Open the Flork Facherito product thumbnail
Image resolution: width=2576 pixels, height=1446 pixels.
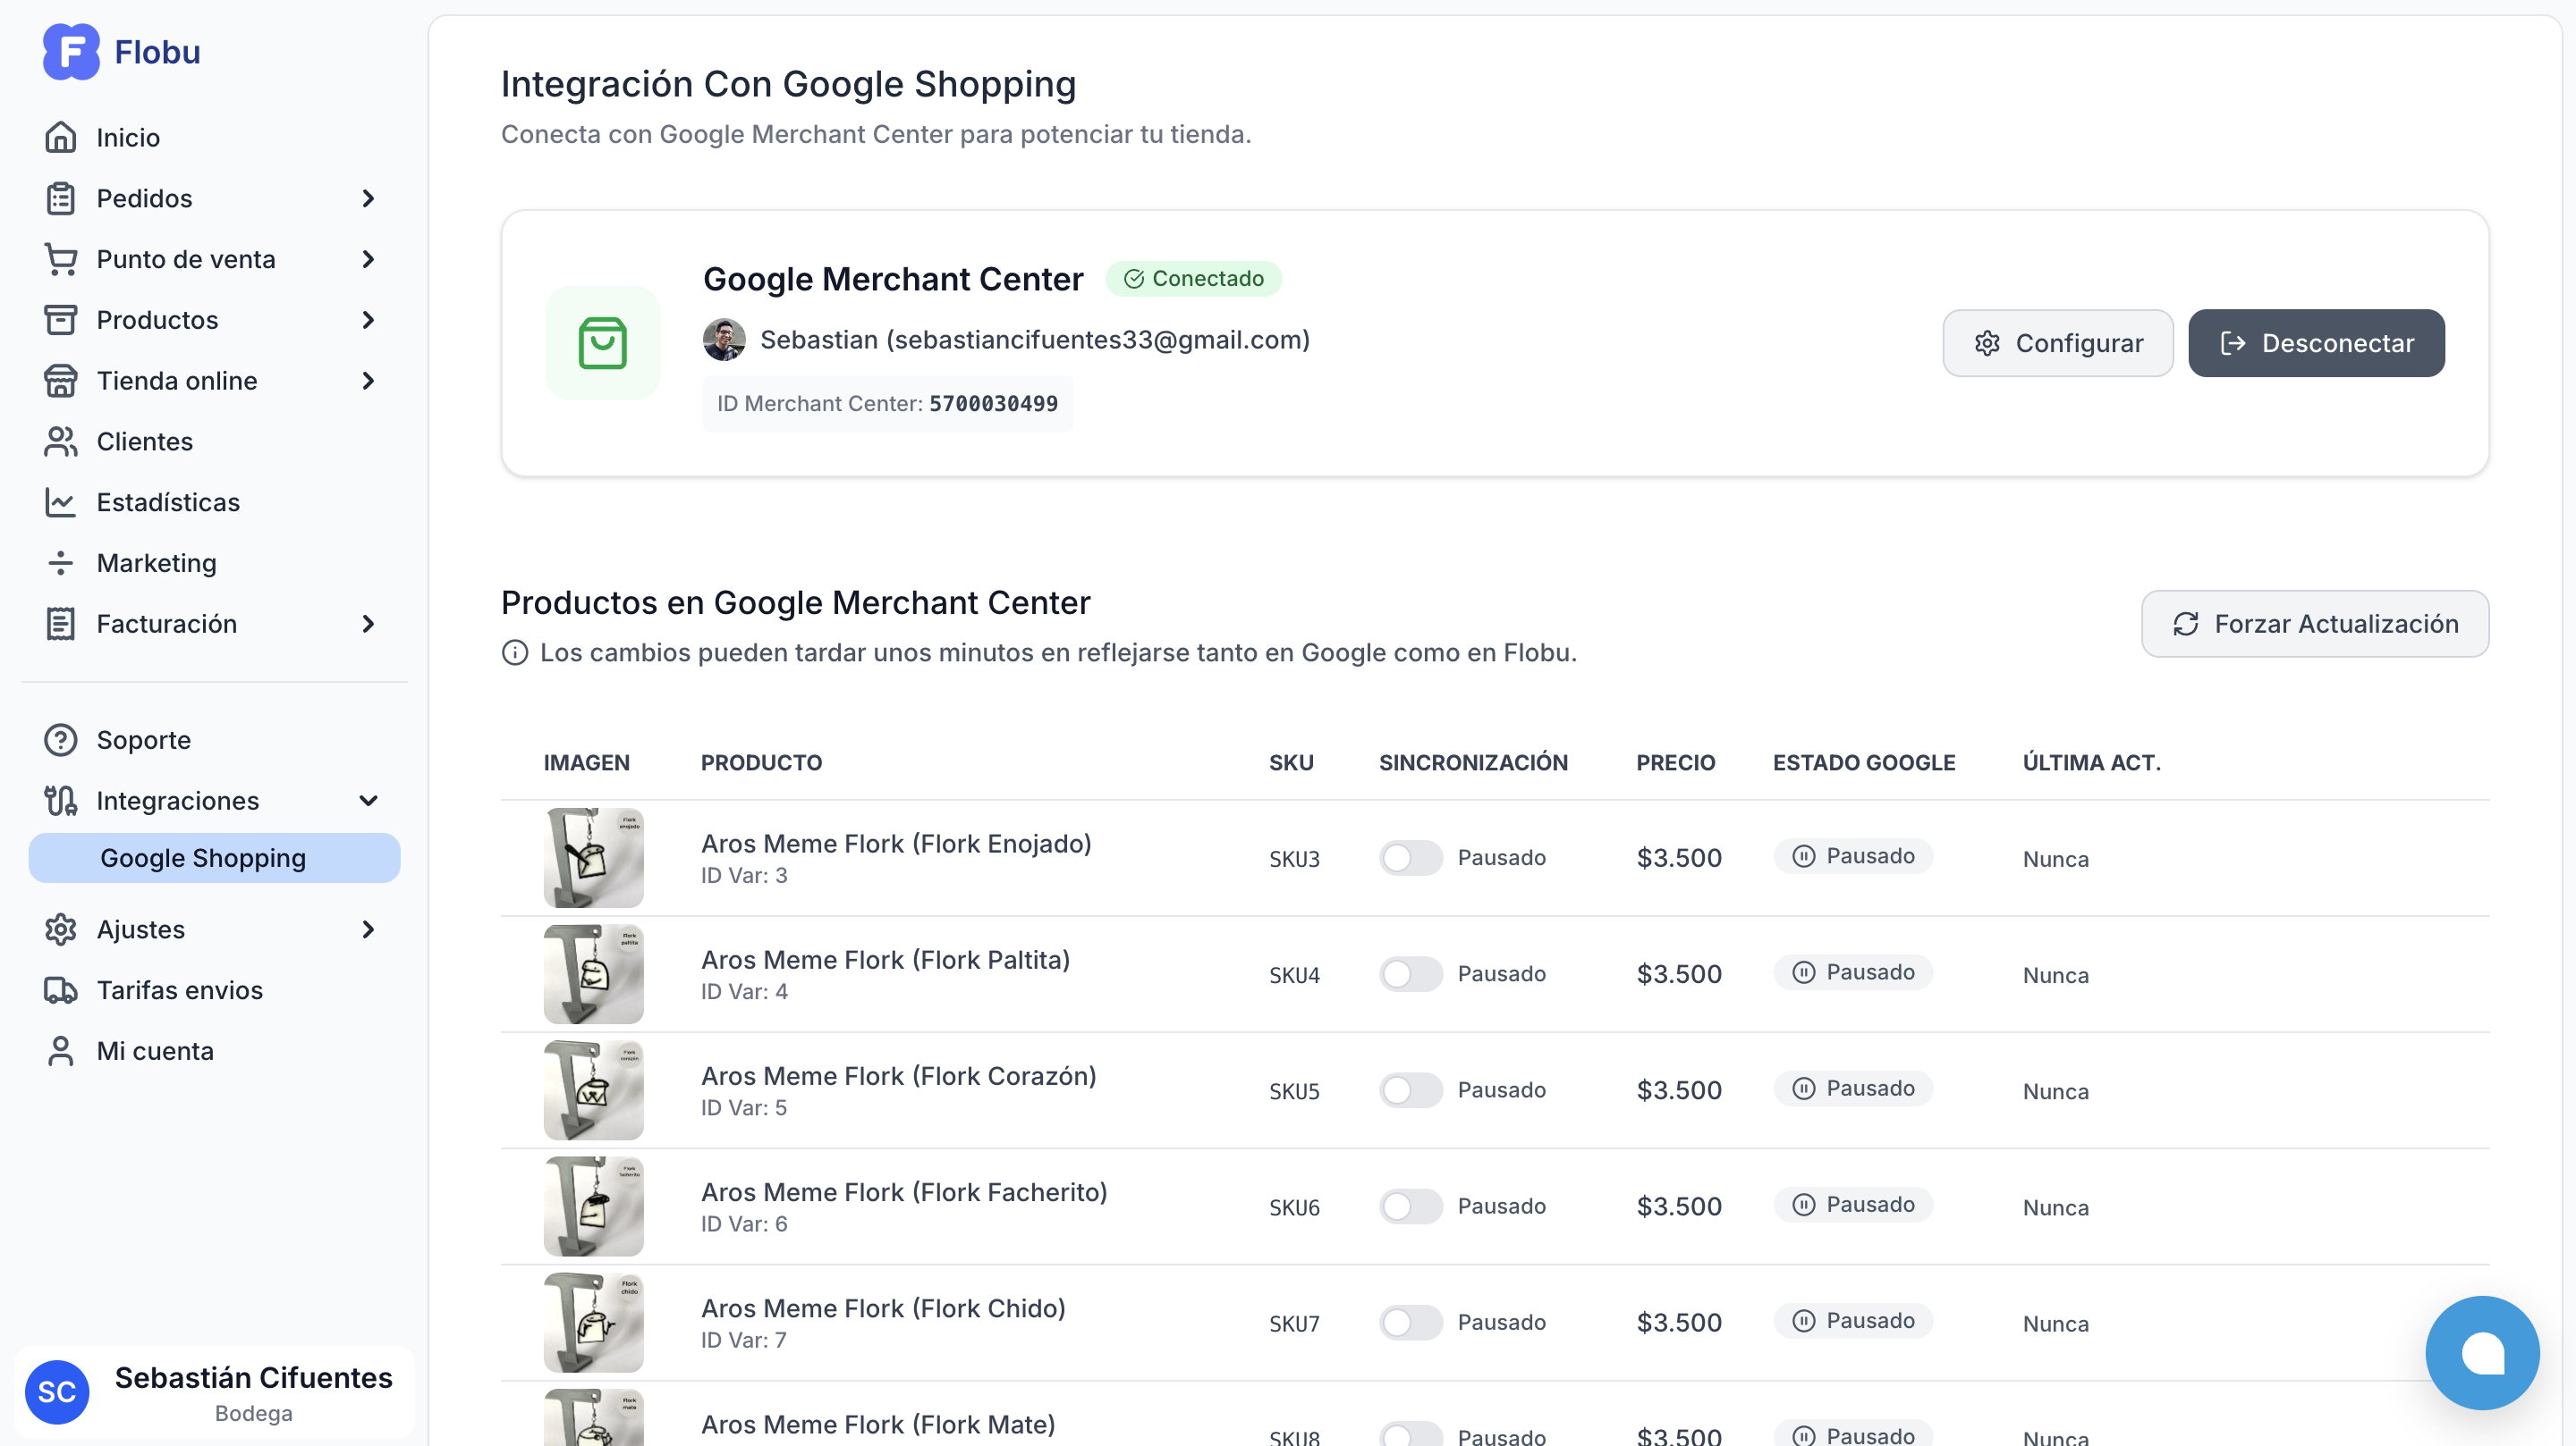point(593,1206)
